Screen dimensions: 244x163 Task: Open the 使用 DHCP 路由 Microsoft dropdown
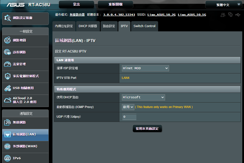click(x=143, y=97)
